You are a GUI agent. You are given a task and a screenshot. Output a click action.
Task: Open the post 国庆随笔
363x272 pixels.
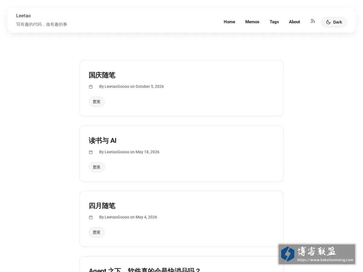click(x=102, y=75)
